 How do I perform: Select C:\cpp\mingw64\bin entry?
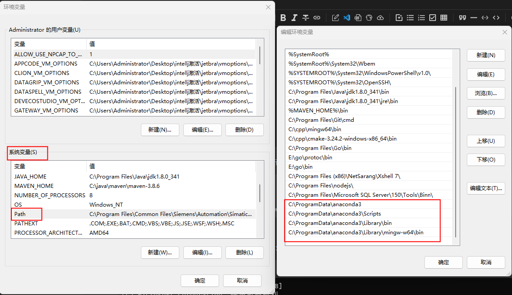pos(368,129)
